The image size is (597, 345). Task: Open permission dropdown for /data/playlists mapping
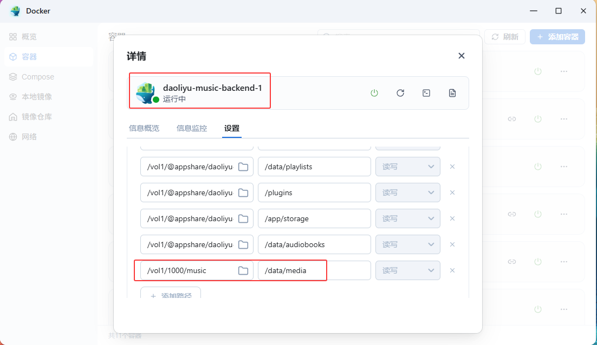[x=407, y=167]
